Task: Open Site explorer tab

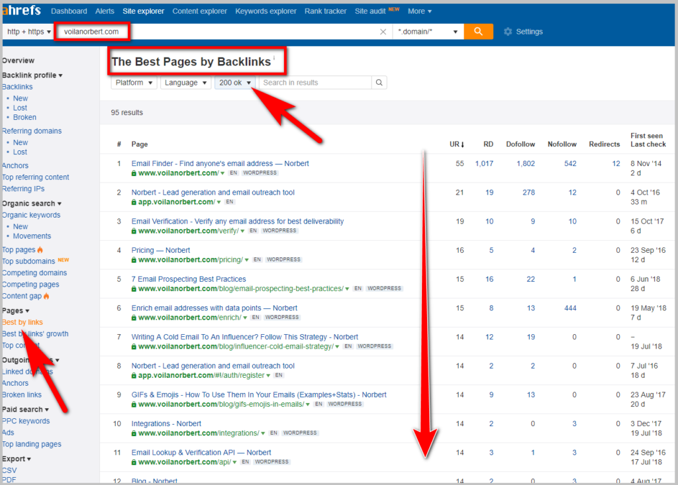Action: coord(143,11)
